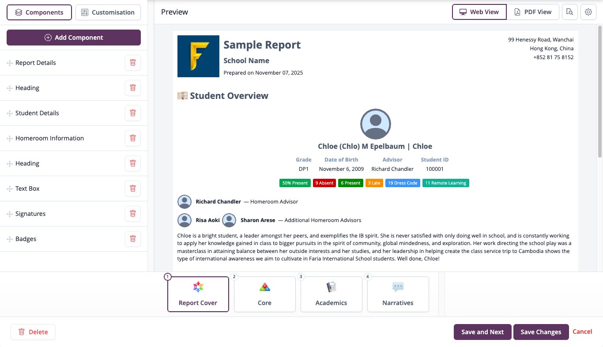
Task: Click the school logo in the report header
Action: click(198, 56)
